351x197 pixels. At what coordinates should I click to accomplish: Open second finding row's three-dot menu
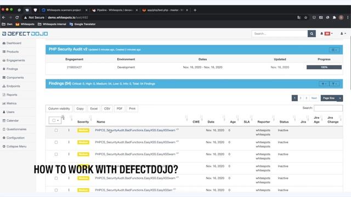click(69, 142)
